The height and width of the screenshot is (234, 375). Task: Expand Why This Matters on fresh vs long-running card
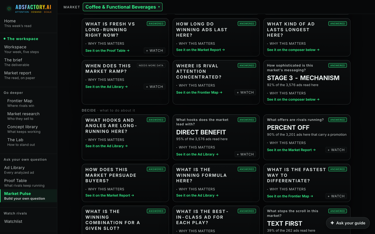tap(105, 44)
